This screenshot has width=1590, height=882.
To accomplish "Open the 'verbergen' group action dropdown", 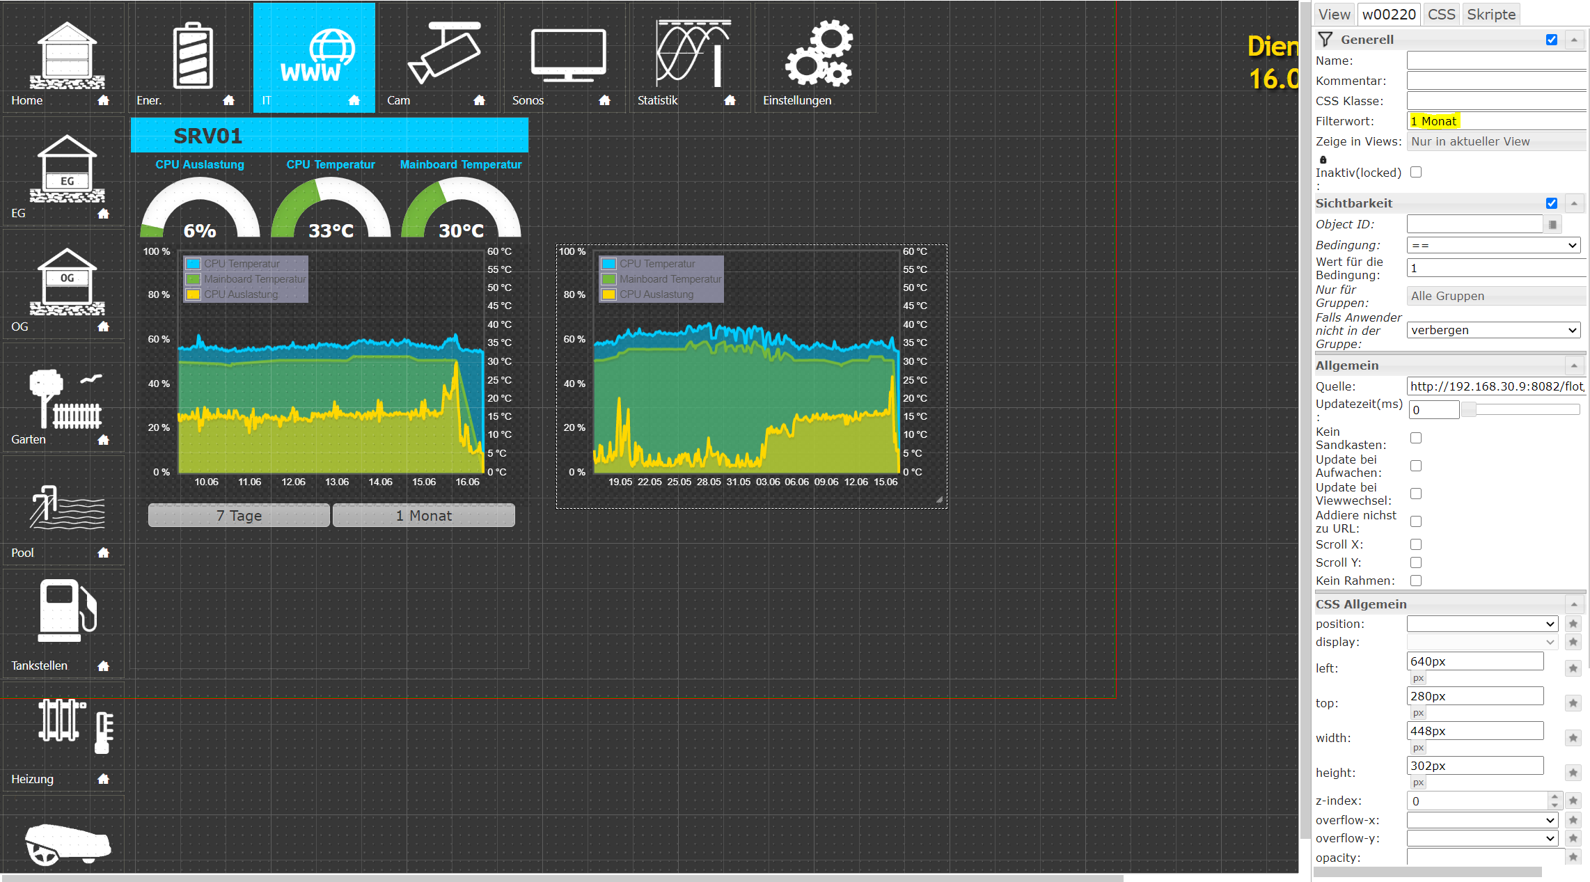I will point(1493,330).
